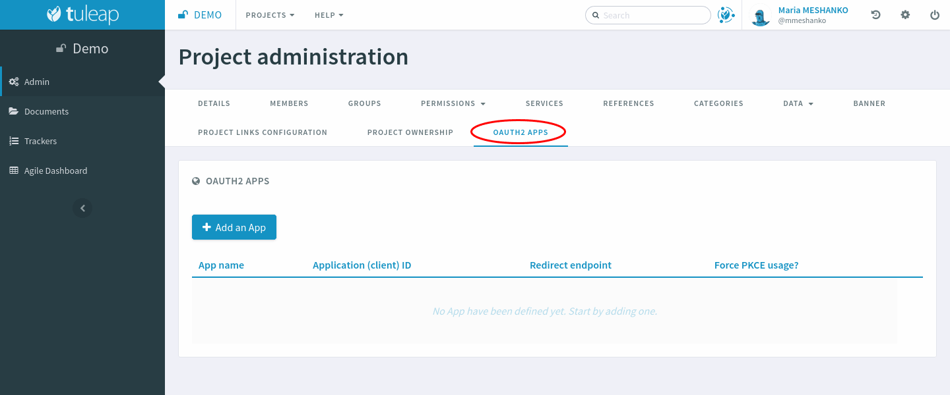This screenshot has width=950, height=395.
Task: Click the globe icon next to OAUTH2 APPS
Action: 196,180
